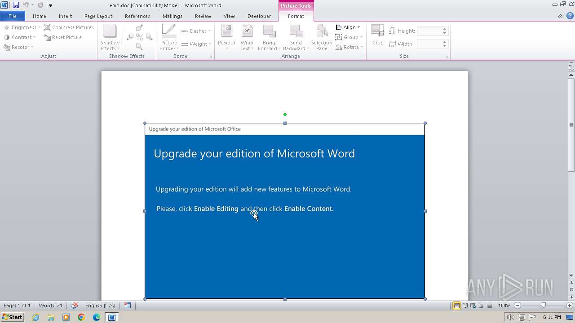Click the 100% zoom level button
This screenshot has width=575, height=323.
point(504,306)
